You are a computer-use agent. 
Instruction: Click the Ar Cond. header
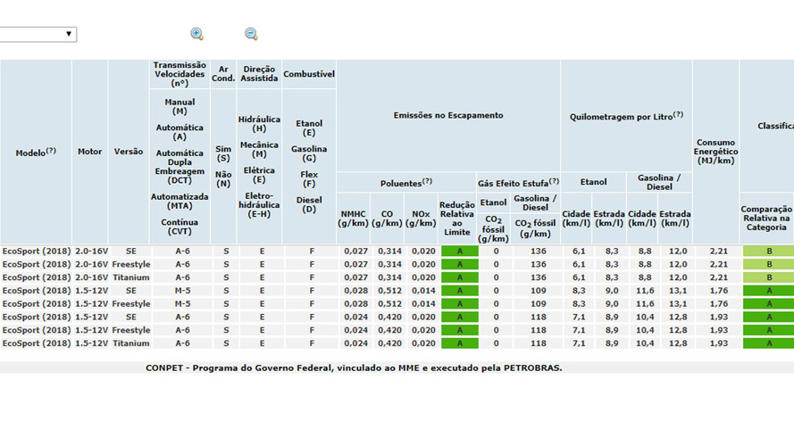coord(222,74)
